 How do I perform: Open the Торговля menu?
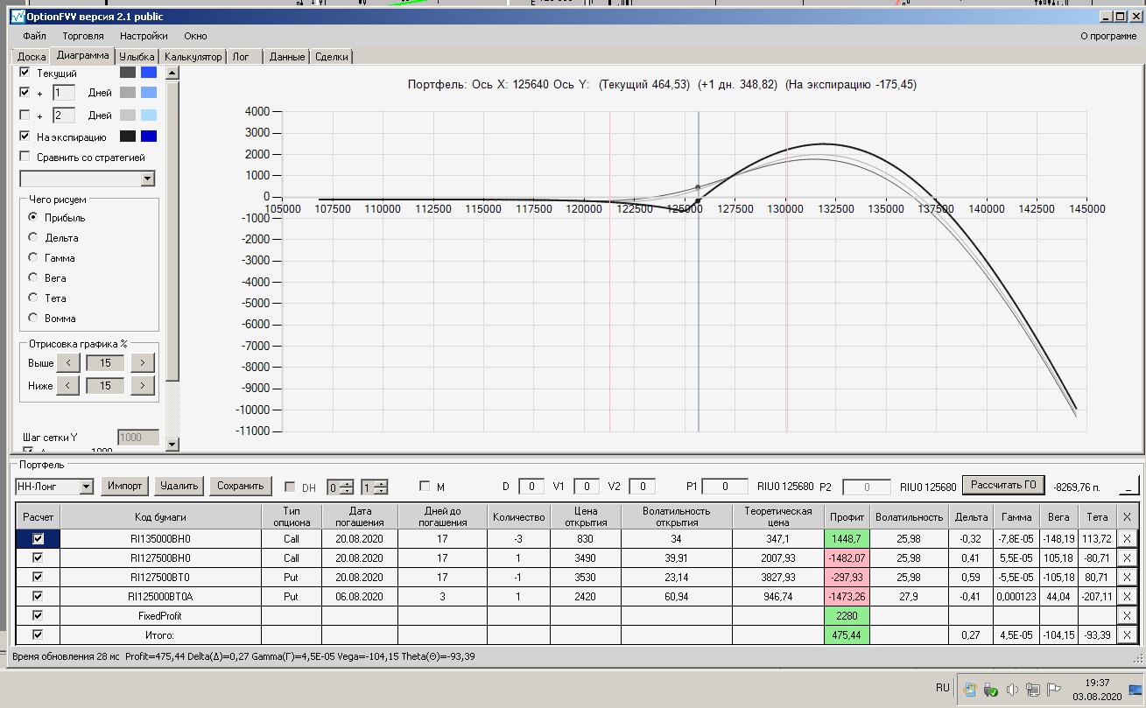coord(83,36)
